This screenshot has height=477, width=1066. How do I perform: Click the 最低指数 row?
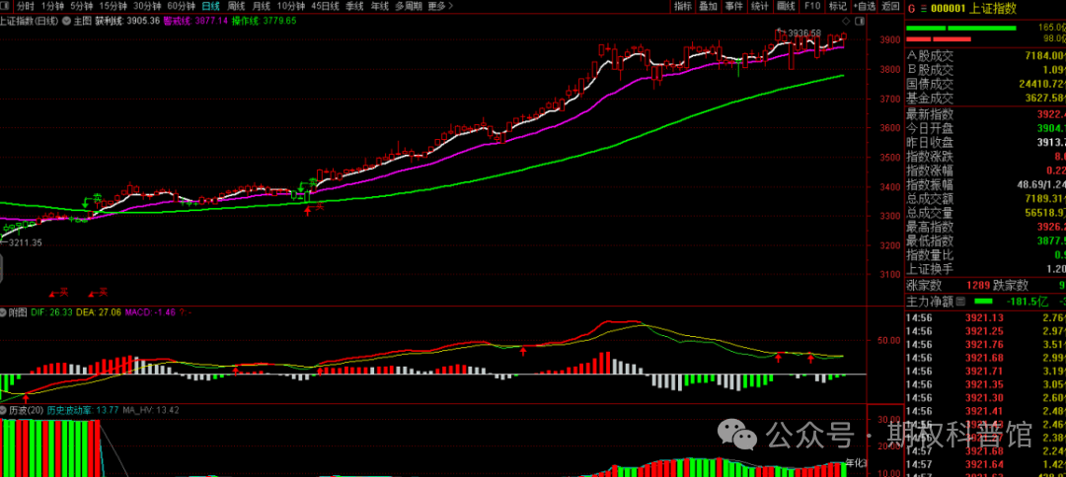(x=985, y=241)
